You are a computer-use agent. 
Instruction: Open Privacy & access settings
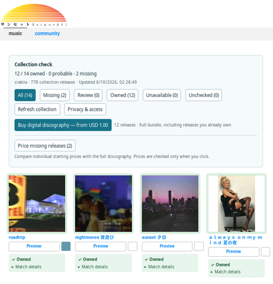pos(85,109)
